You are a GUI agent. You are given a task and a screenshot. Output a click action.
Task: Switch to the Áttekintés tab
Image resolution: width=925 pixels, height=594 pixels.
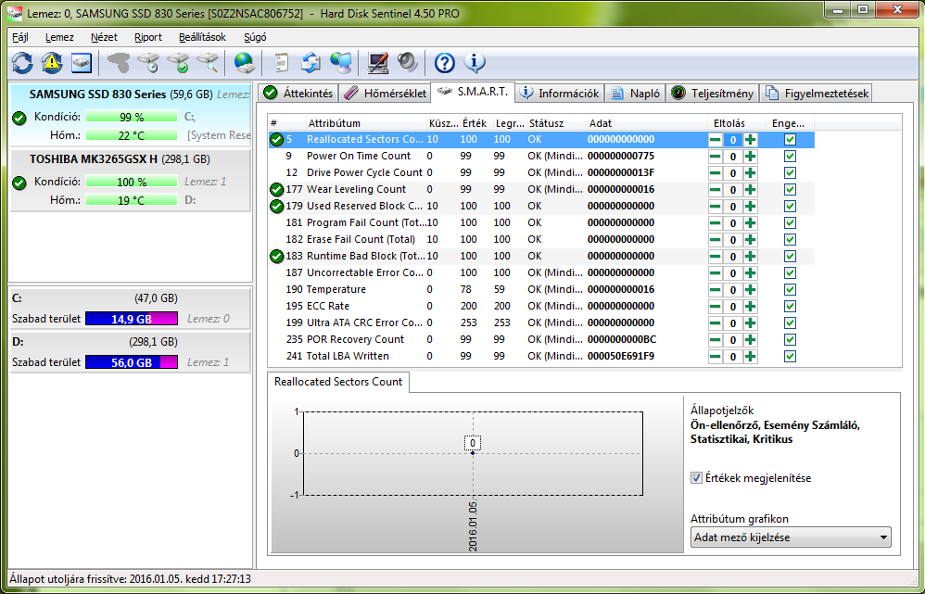[298, 94]
